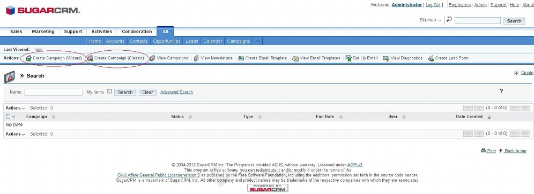
Task: Click the Campaigns module icon near Search heading
Action: [x=10, y=77]
